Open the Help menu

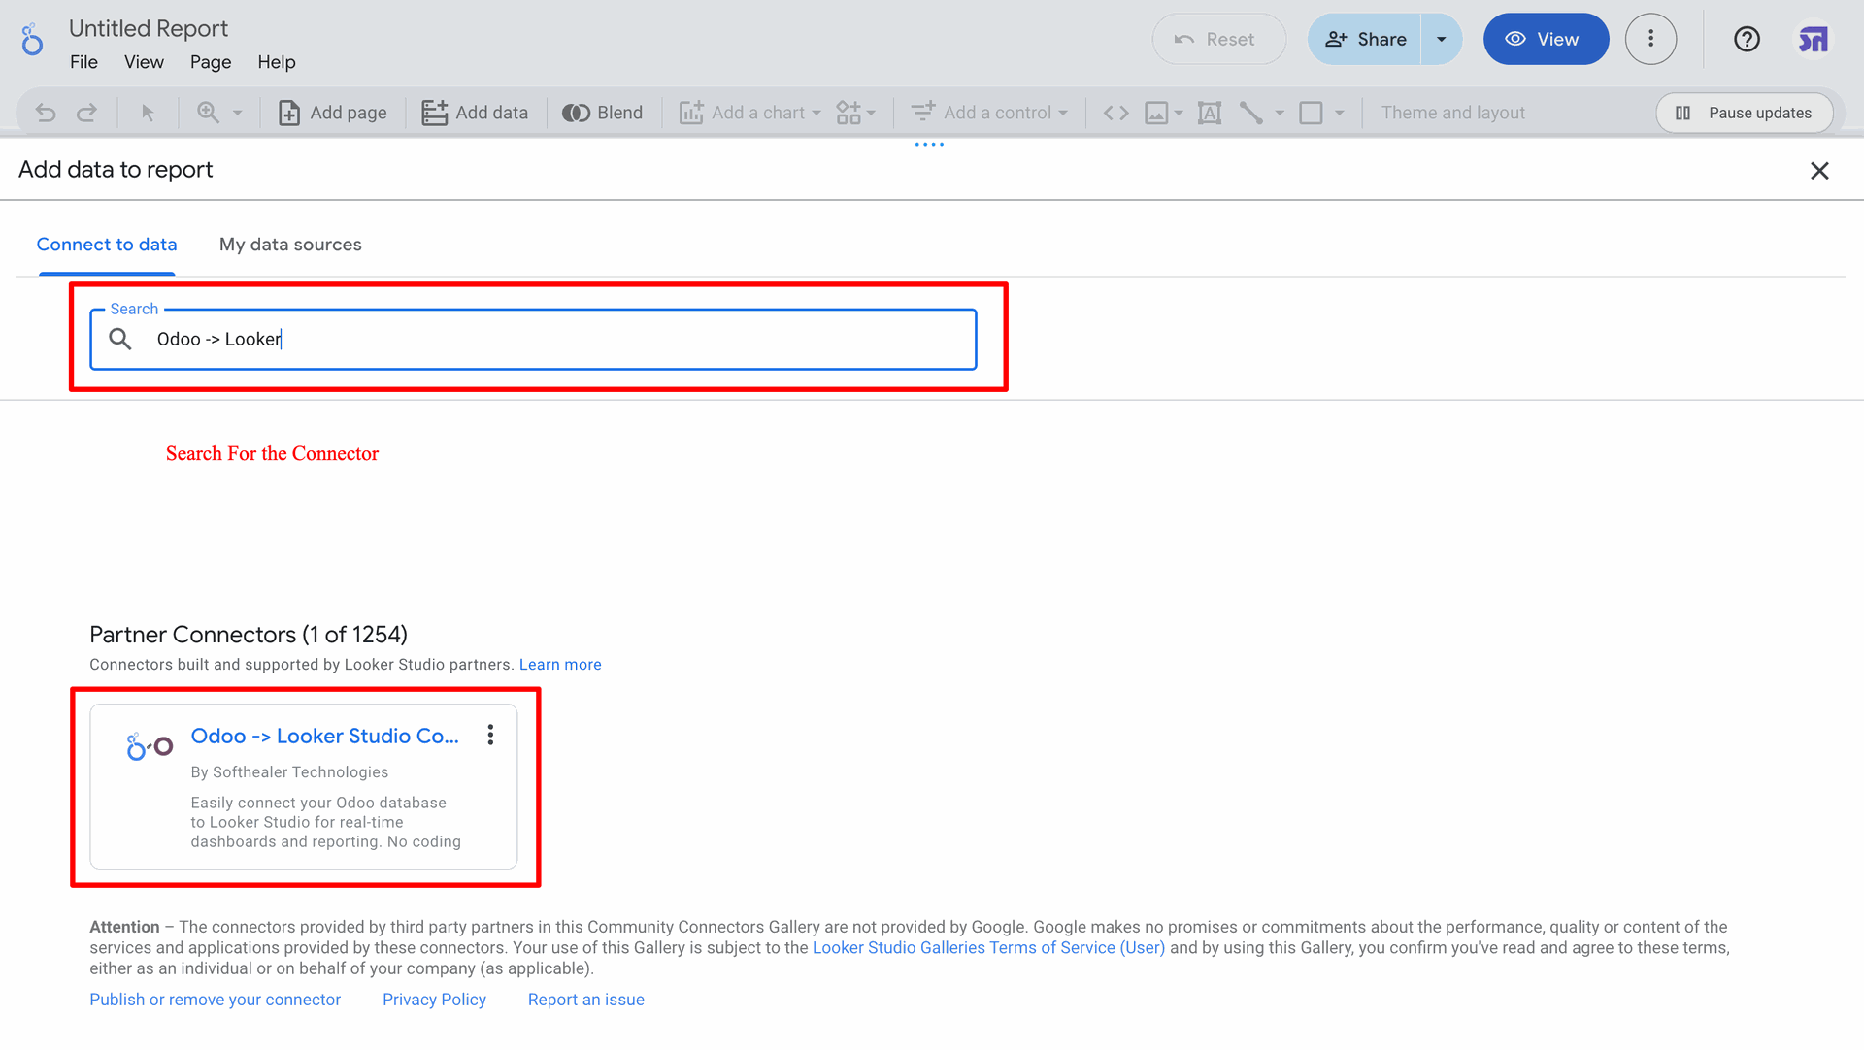point(277,62)
